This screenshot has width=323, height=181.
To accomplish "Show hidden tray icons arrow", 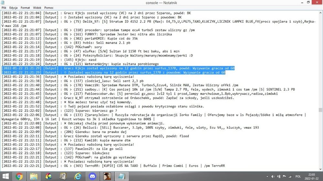I will pos(267,176).
